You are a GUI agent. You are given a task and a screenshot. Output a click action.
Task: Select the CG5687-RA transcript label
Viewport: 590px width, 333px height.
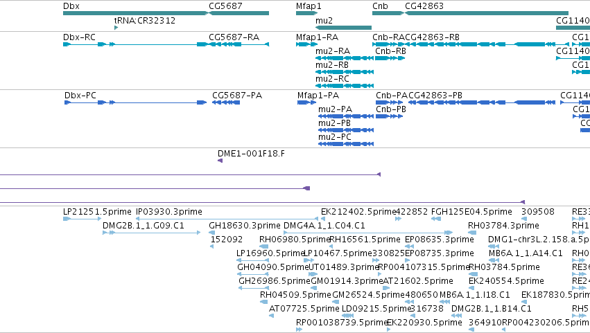click(234, 37)
